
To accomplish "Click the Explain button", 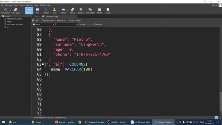I will point(98,24).
